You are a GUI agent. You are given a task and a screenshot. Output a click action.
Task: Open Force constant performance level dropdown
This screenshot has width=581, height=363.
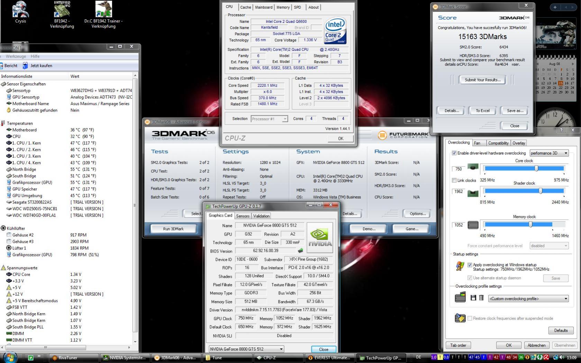tap(549, 246)
